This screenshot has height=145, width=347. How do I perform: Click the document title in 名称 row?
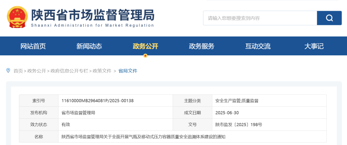click(x=143, y=136)
